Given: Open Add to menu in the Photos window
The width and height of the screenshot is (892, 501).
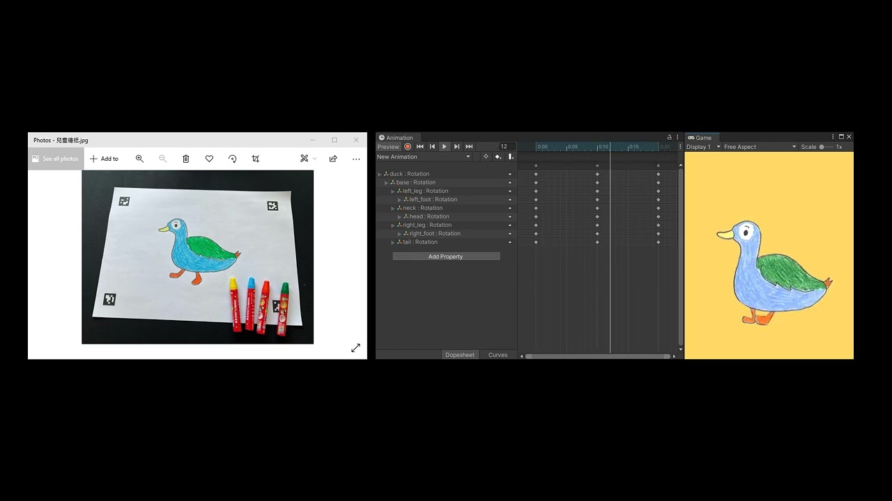Looking at the screenshot, I should tap(104, 159).
